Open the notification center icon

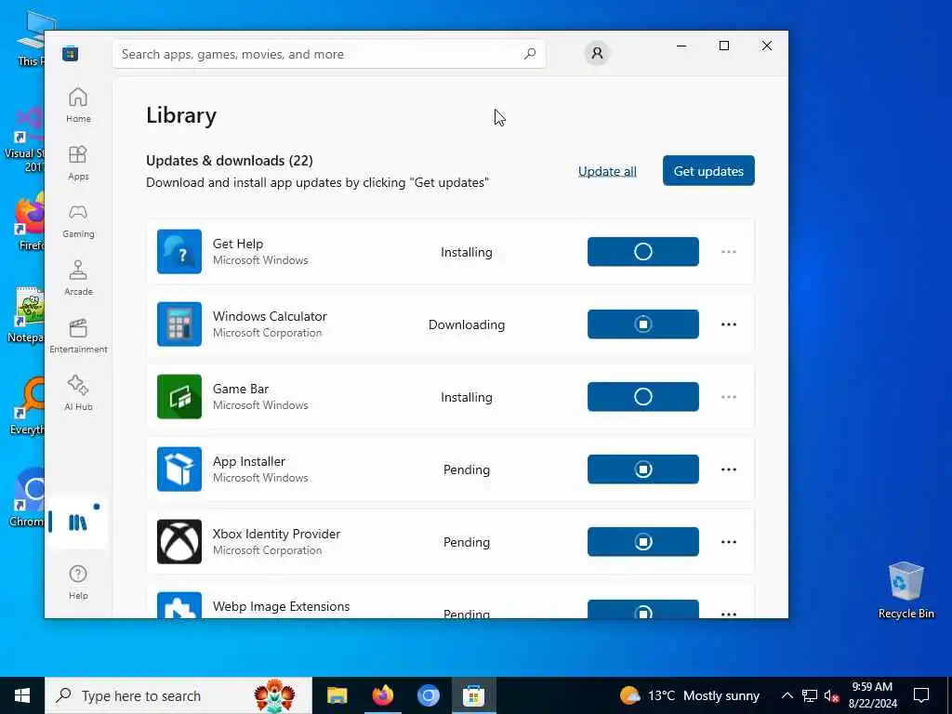click(921, 695)
